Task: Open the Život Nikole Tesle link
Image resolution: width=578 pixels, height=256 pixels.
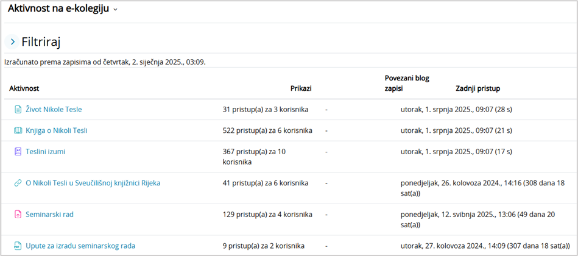Action: pos(54,110)
